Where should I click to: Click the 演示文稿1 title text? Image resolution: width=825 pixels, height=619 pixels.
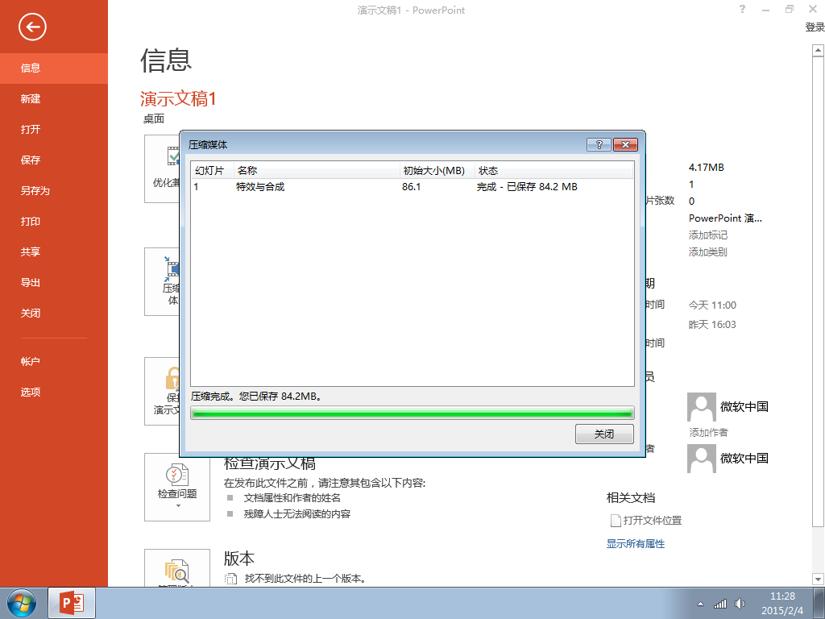(178, 98)
